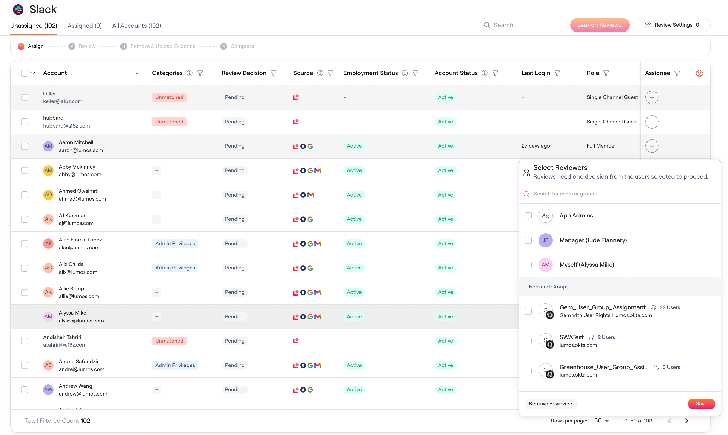Go to the Review step

[82, 46]
